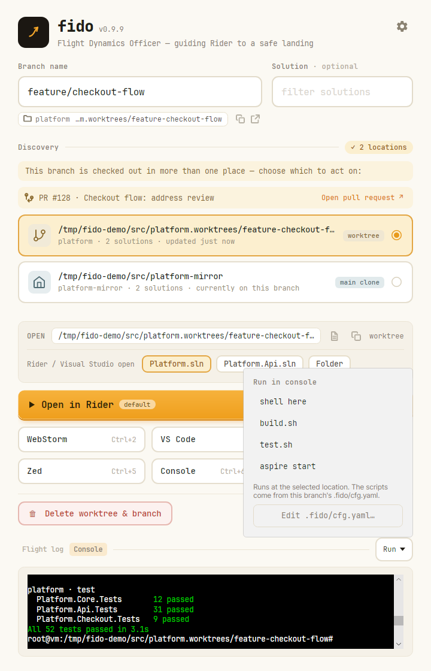Select aspire start menu entry
Image resolution: width=431 pixels, height=671 pixels.
pos(288,467)
